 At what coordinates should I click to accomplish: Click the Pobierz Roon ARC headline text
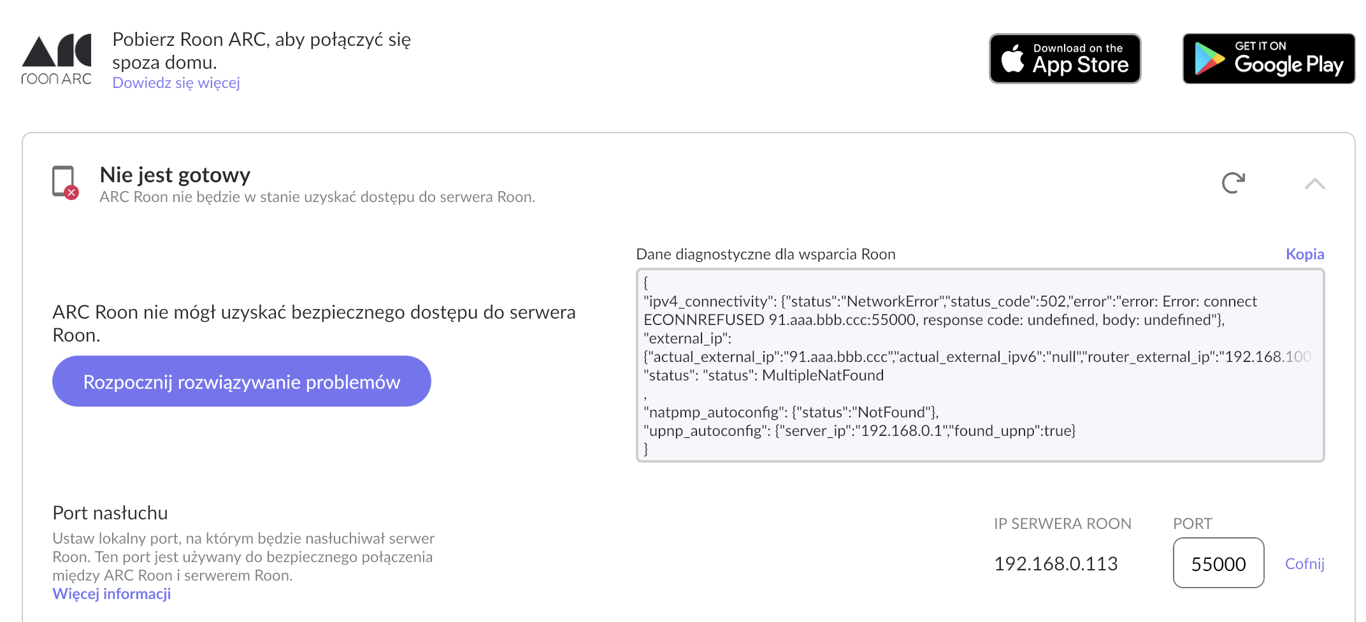262,50
